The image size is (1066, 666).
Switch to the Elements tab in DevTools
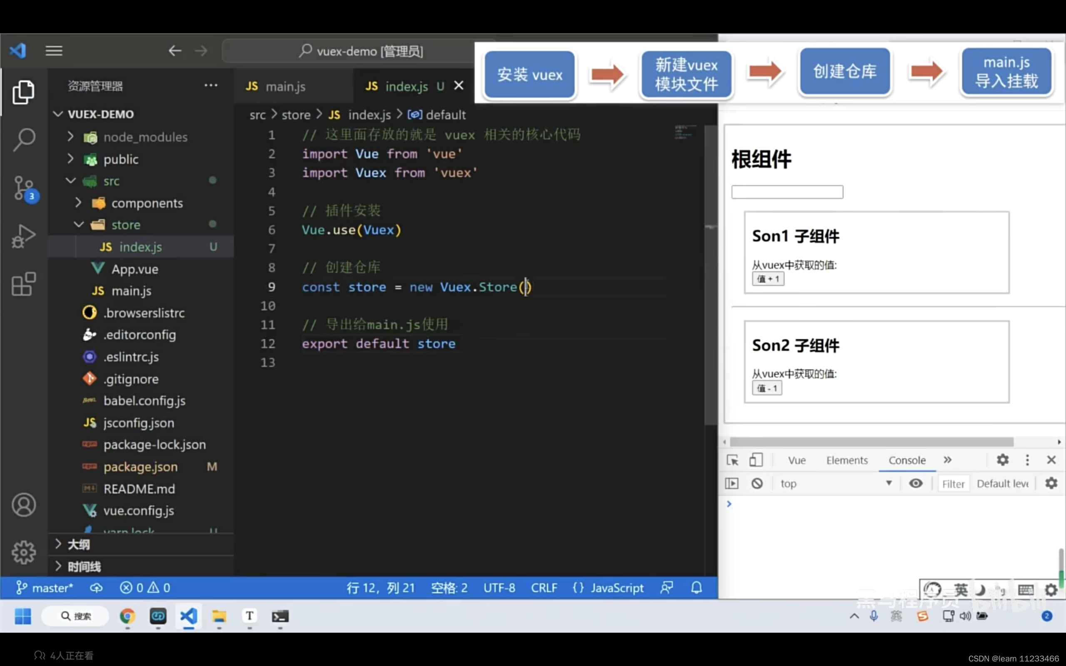click(x=847, y=460)
